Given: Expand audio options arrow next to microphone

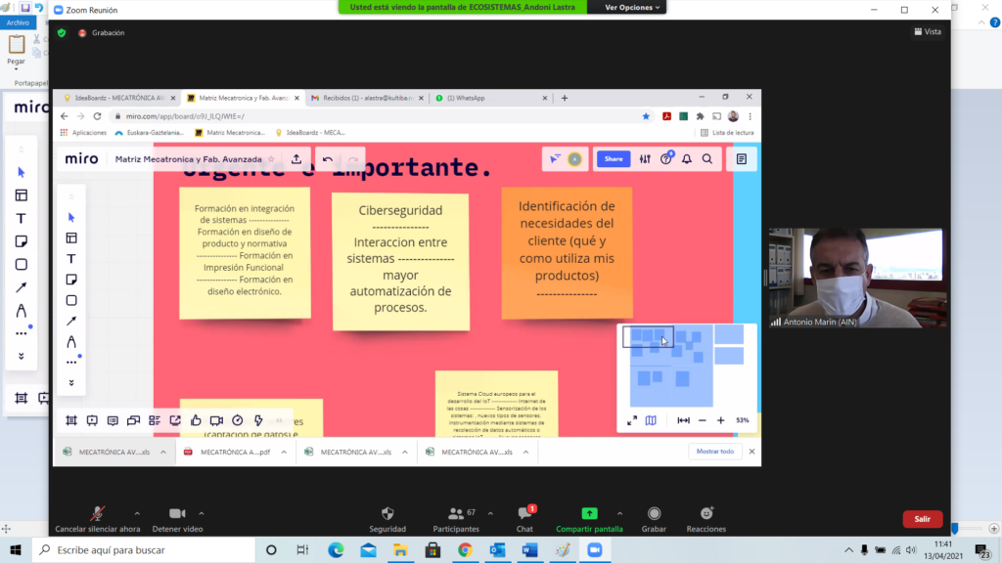Looking at the screenshot, I should (136, 513).
